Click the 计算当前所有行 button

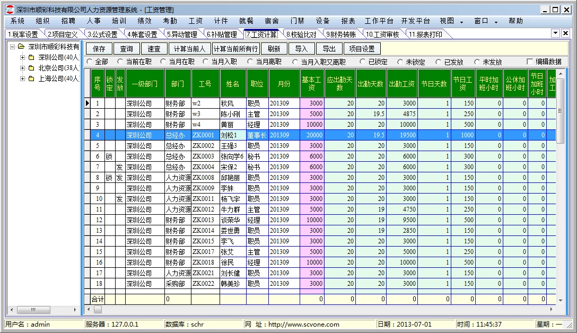point(236,49)
